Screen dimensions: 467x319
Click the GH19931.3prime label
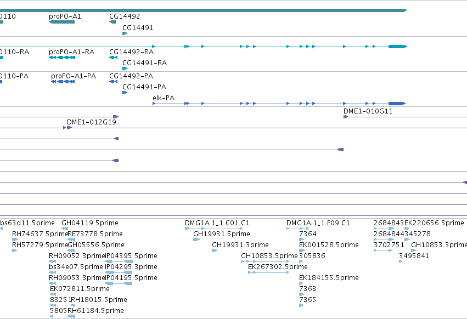pyautogui.click(x=240, y=245)
